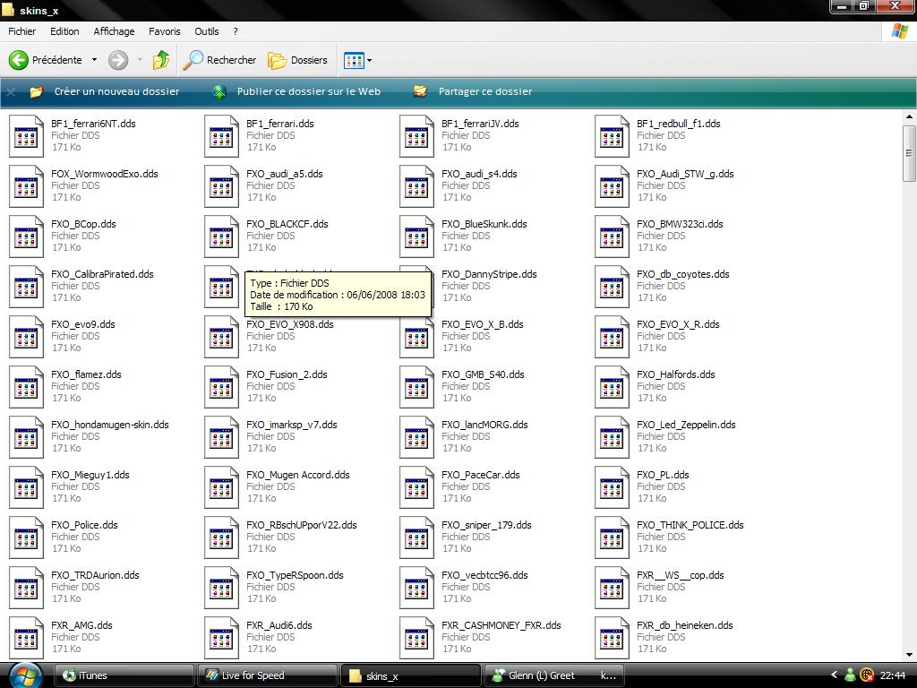The width and height of the screenshot is (917, 688).
Task: Open the Windows Start orb
Action: click(x=24, y=675)
